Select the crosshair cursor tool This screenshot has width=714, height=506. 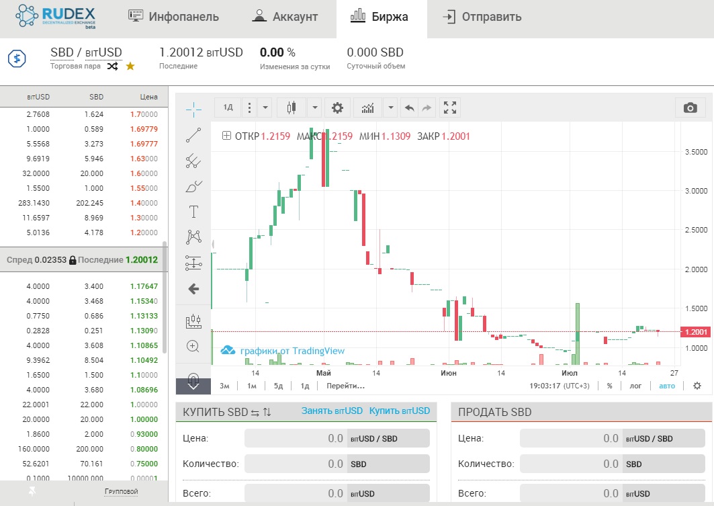click(x=193, y=110)
